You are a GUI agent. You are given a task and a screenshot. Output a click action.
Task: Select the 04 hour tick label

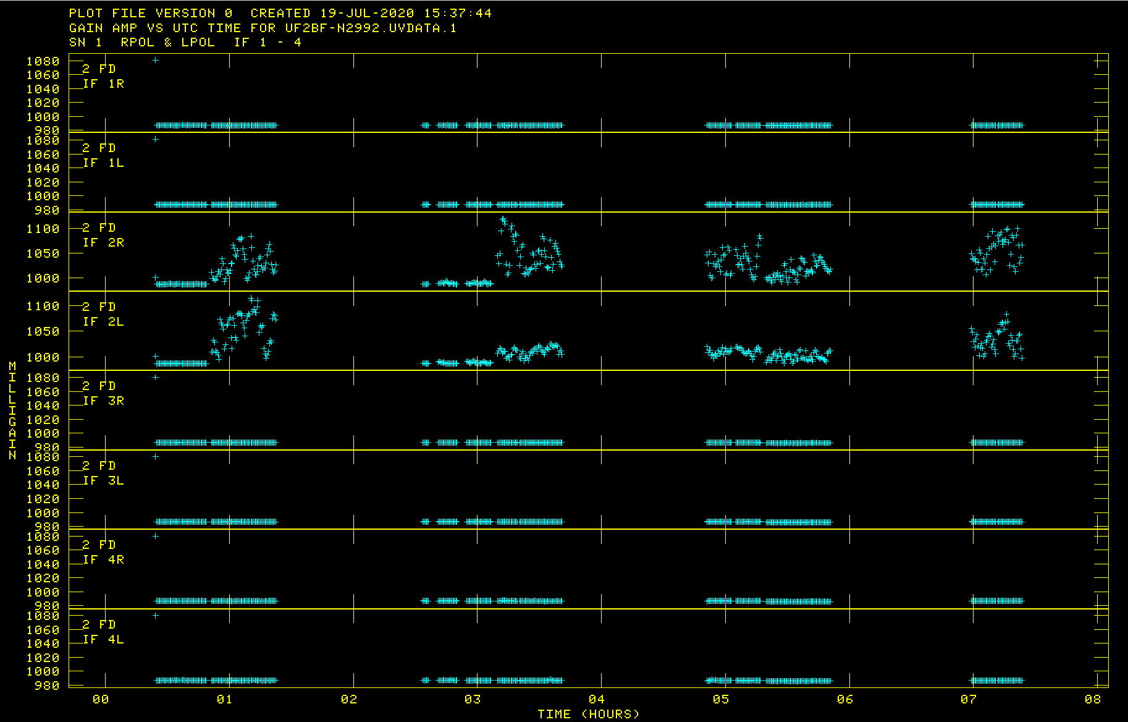pyautogui.click(x=596, y=699)
